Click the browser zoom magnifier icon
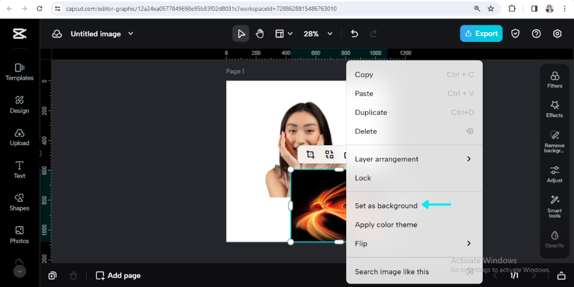 click(477, 9)
